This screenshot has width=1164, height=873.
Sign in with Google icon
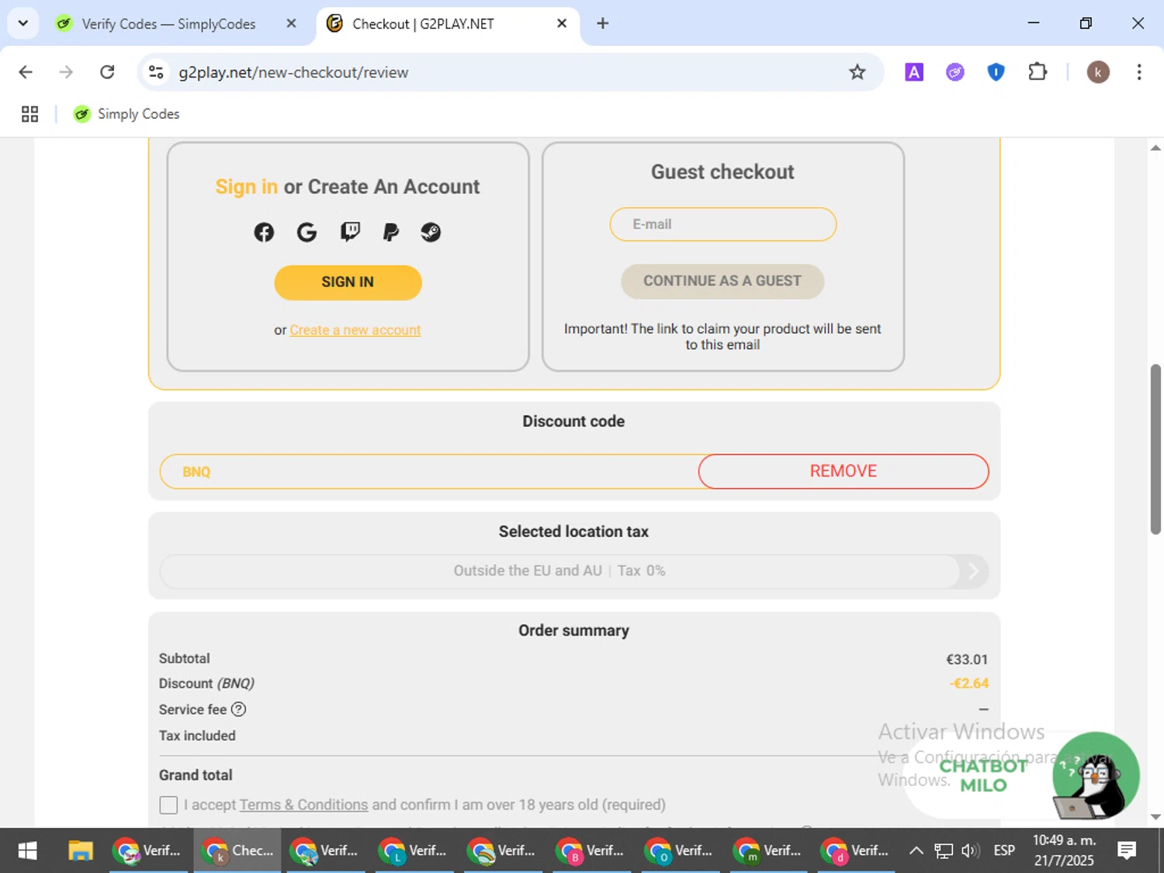[x=307, y=232]
